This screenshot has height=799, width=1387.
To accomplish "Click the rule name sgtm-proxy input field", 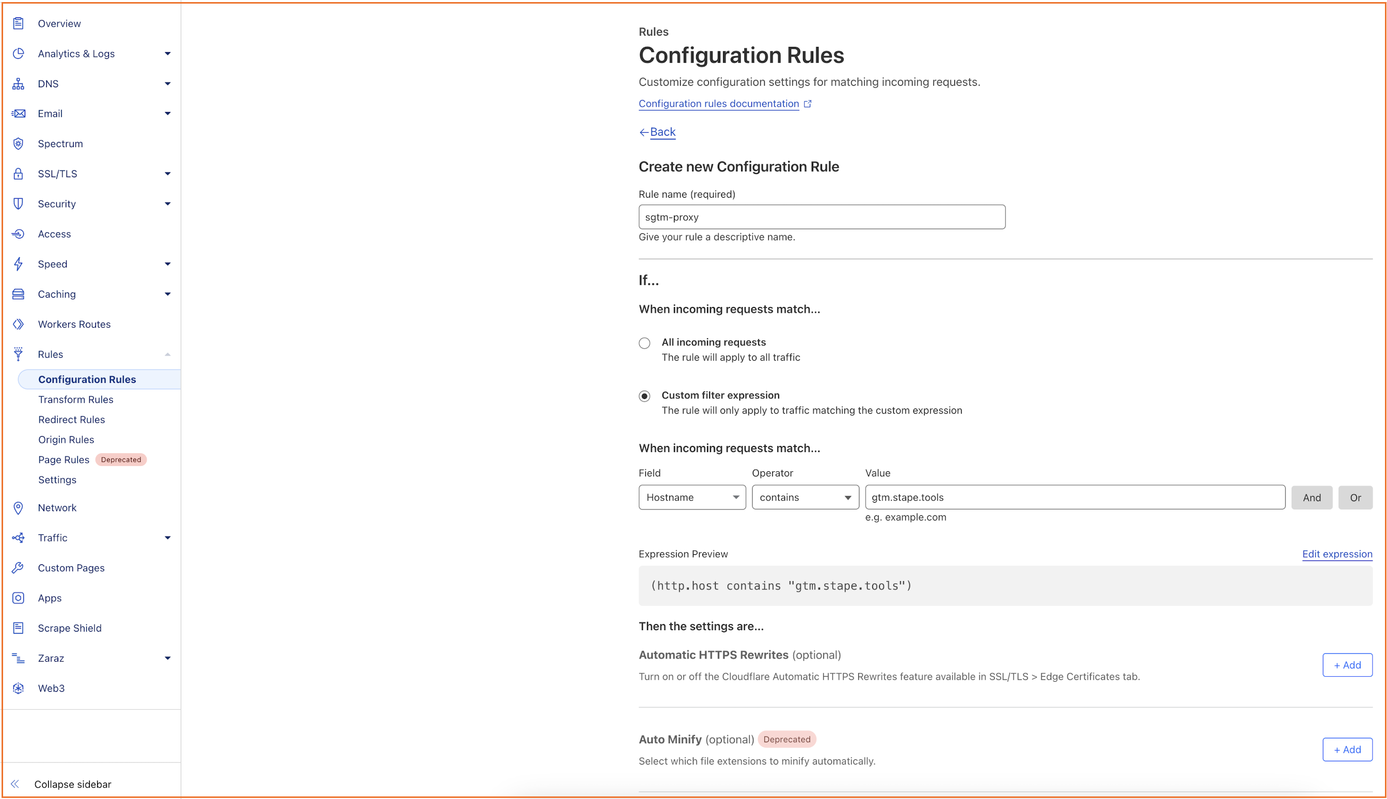I will pos(822,216).
